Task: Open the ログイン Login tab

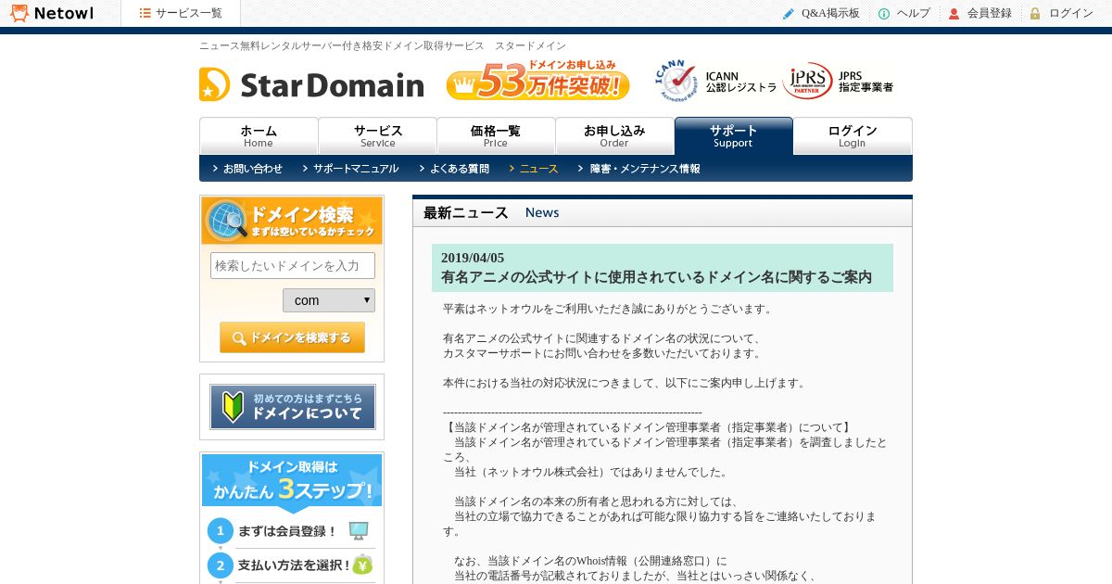Action: pos(853,135)
